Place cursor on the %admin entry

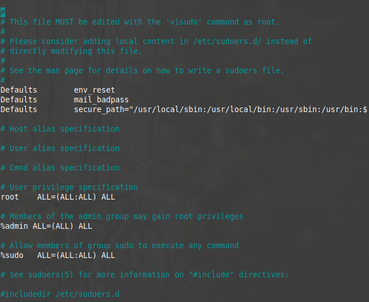coord(14,226)
